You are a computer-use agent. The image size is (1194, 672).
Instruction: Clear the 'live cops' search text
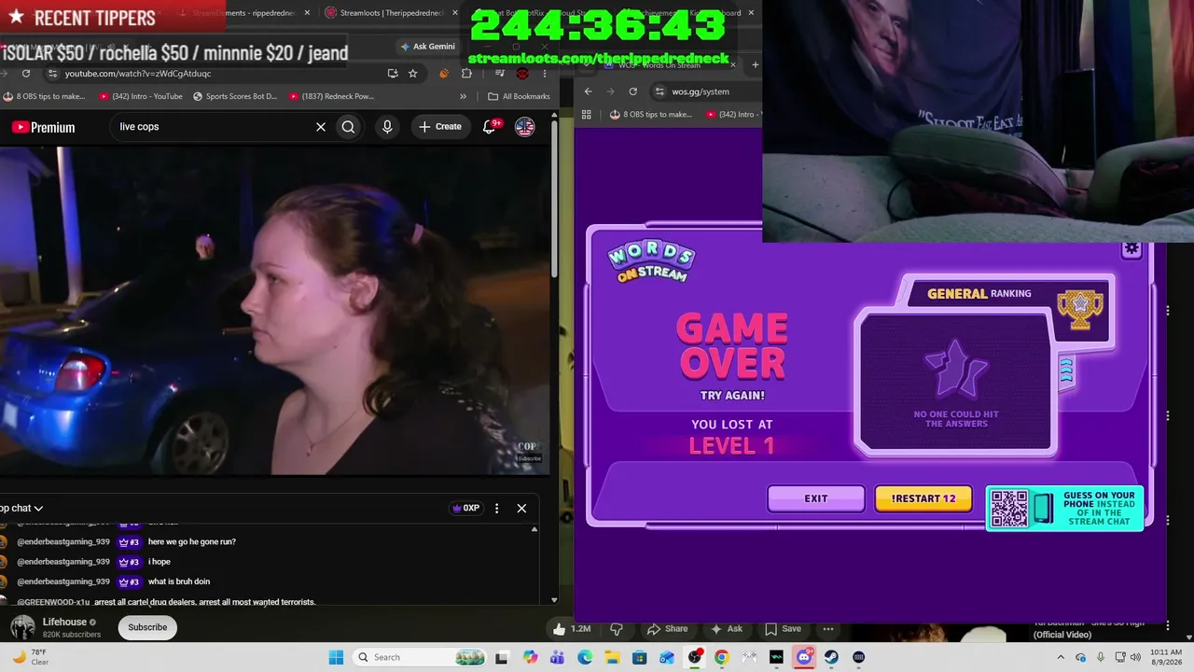(321, 127)
